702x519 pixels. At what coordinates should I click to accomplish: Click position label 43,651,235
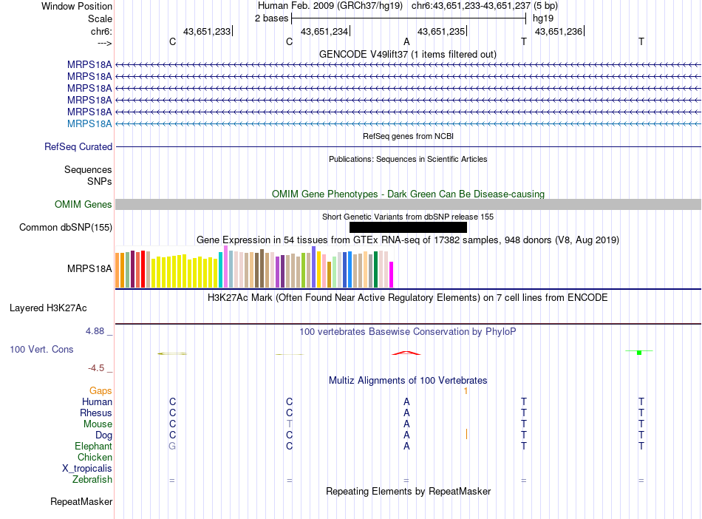click(441, 31)
